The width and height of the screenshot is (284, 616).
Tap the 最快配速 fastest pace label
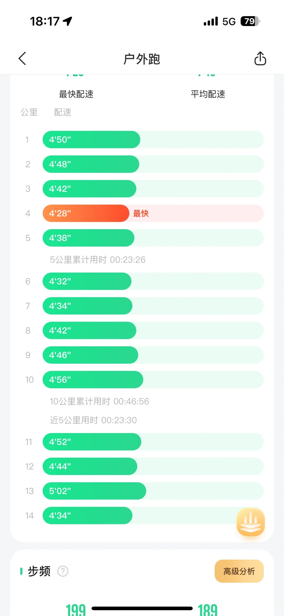(76, 94)
